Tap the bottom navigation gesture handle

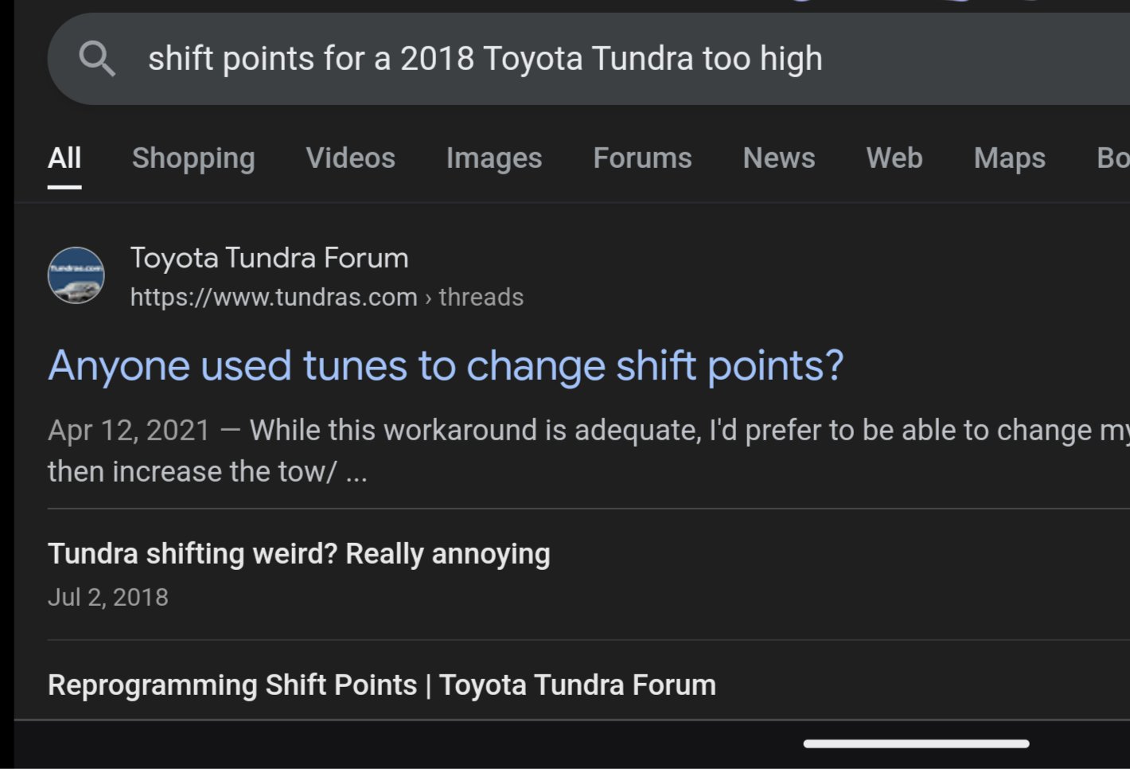click(916, 744)
